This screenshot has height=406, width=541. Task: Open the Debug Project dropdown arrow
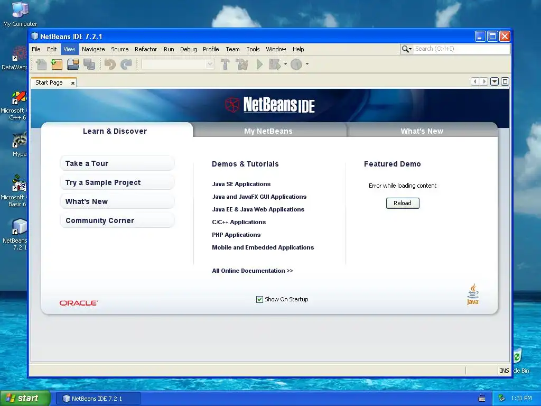pyautogui.click(x=285, y=64)
